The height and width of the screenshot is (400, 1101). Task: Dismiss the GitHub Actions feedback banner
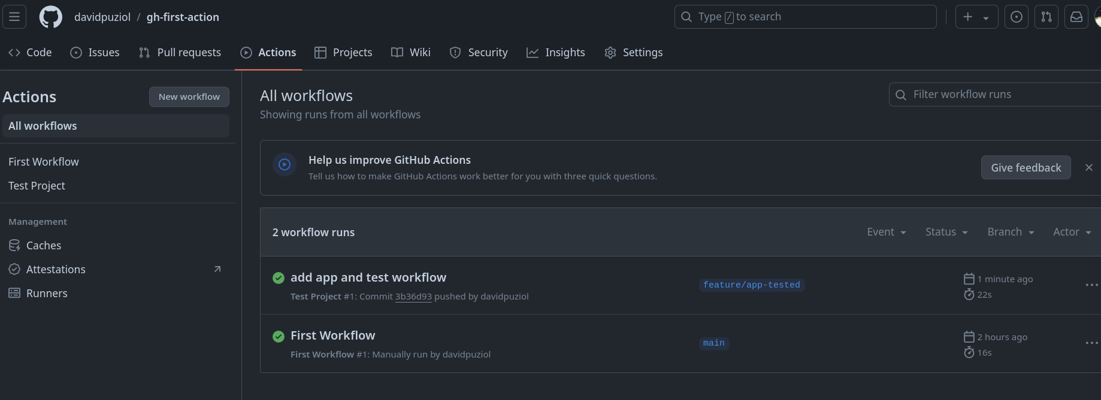(1088, 168)
